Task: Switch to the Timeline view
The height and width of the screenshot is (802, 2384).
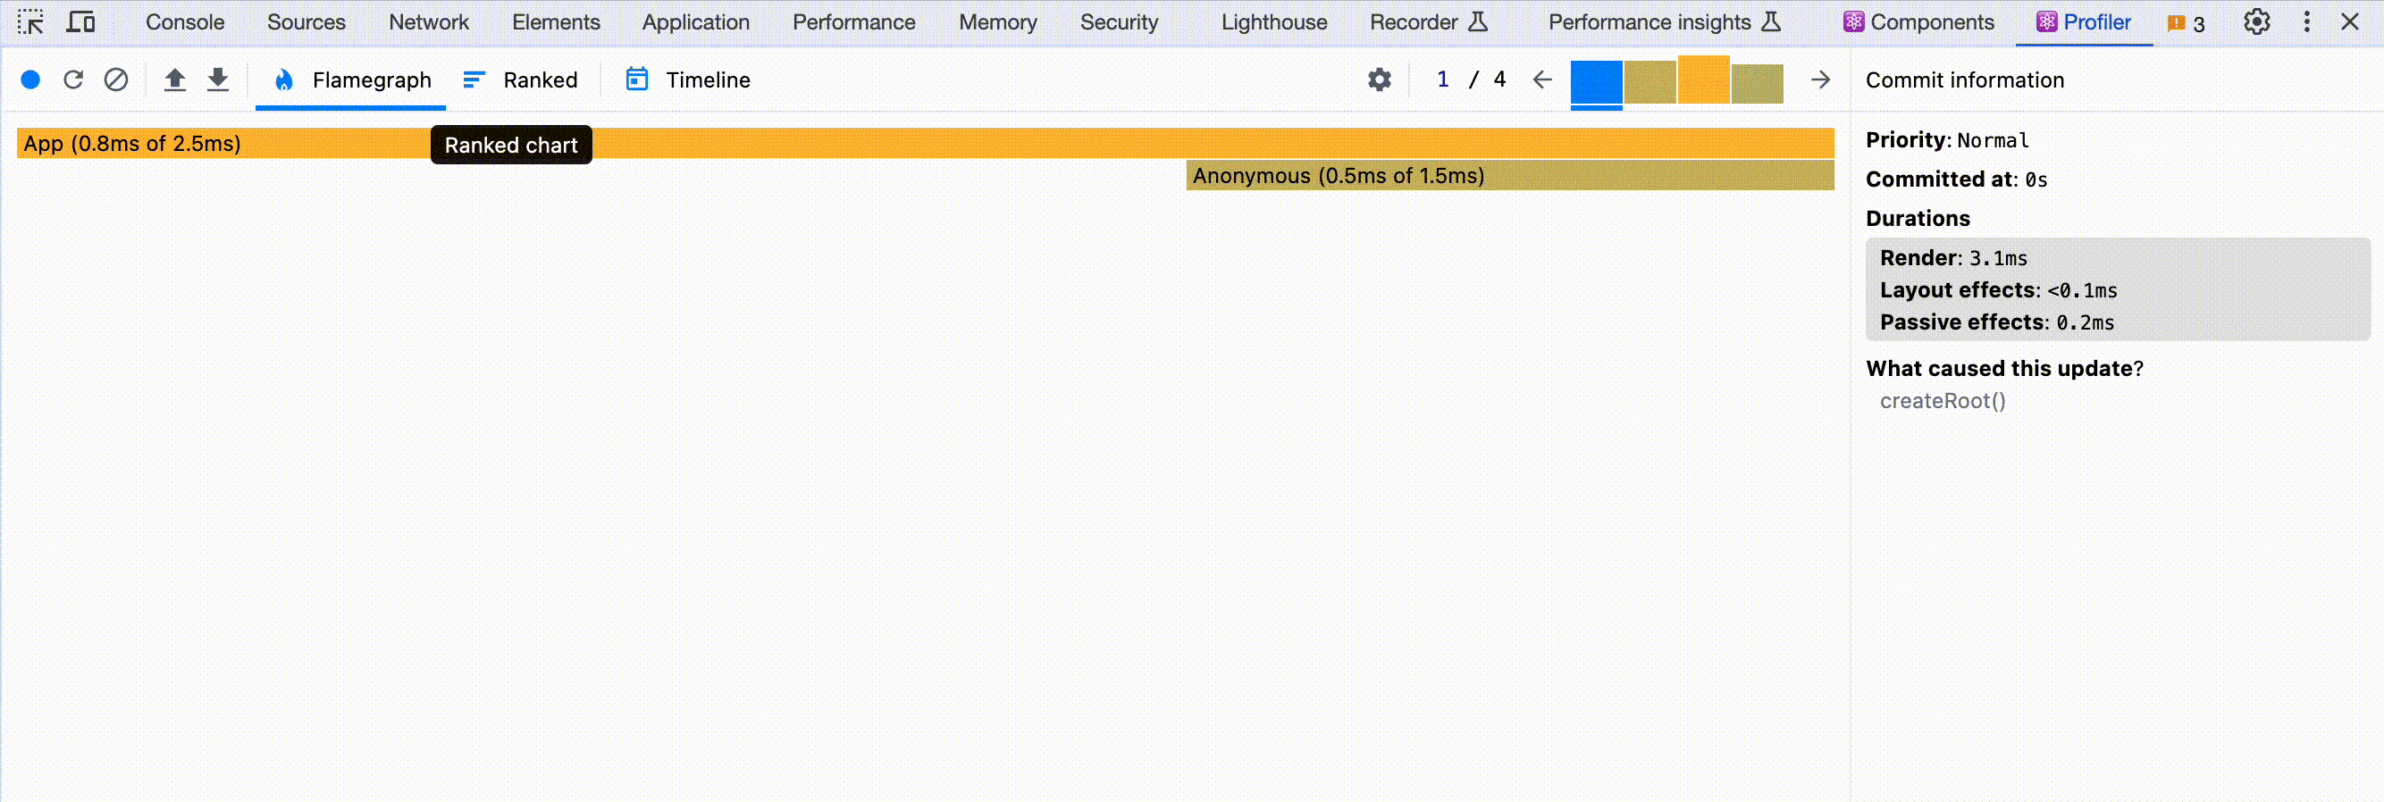Action: [688, 80]
